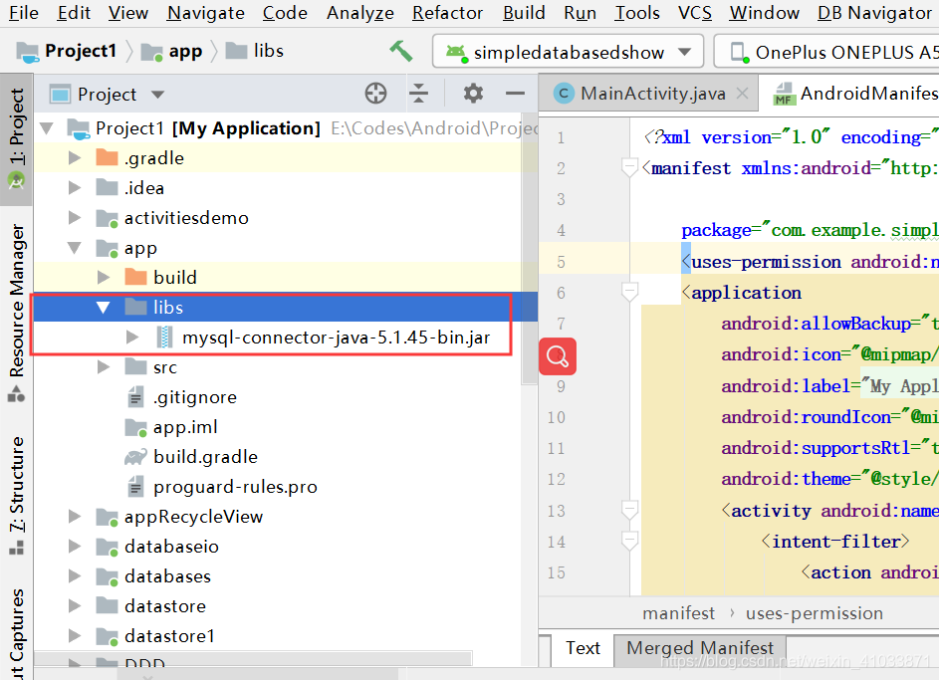
Task: Click line number 5 in gutter
Action: click(x=562, y=262)
